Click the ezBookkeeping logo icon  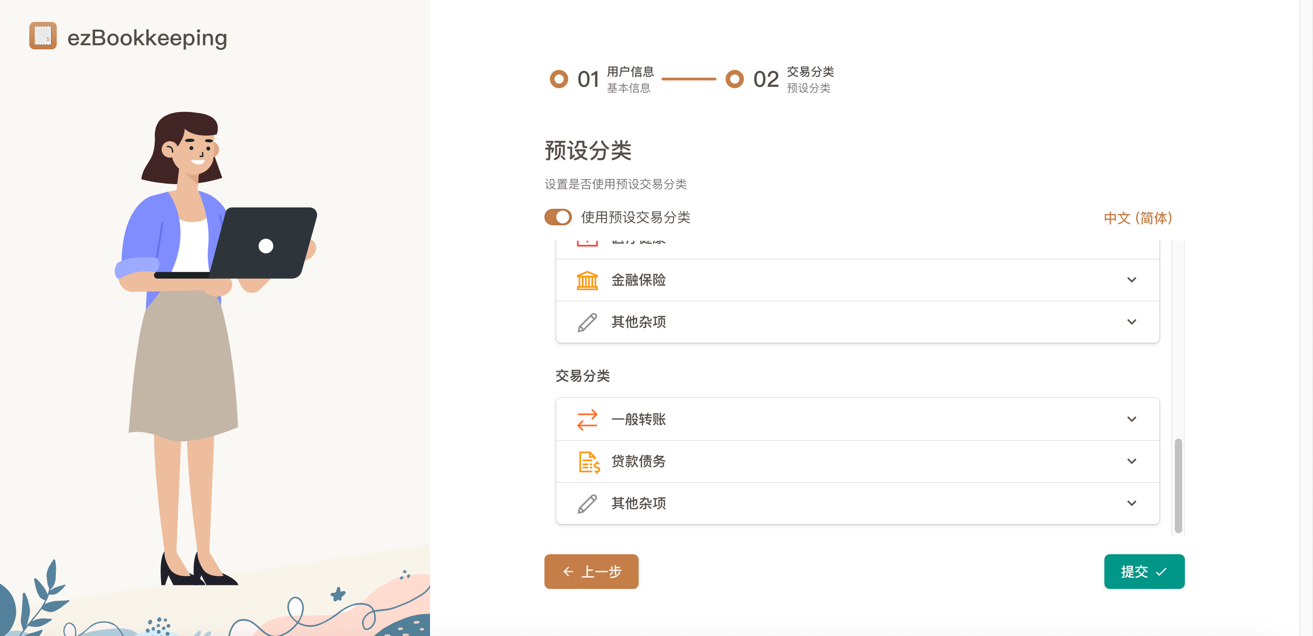pos(43,36)
